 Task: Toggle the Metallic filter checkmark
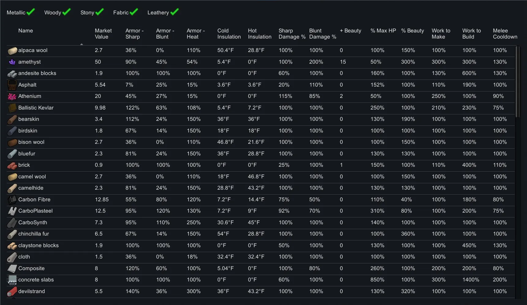tap(30, 12)
